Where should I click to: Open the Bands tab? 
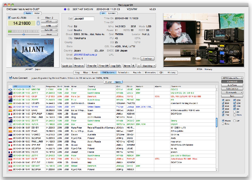(x=95, y=72)
